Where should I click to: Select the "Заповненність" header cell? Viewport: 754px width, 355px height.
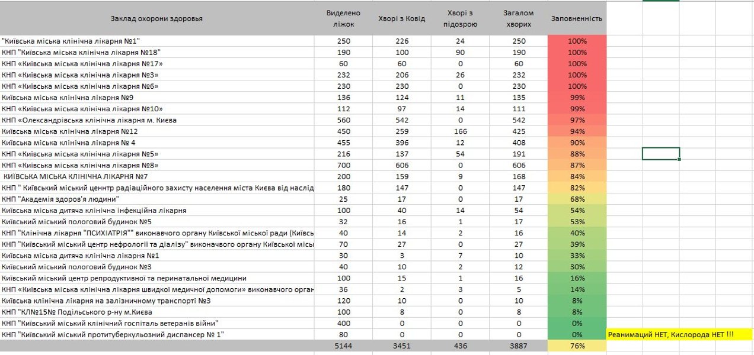pos(576,18)
